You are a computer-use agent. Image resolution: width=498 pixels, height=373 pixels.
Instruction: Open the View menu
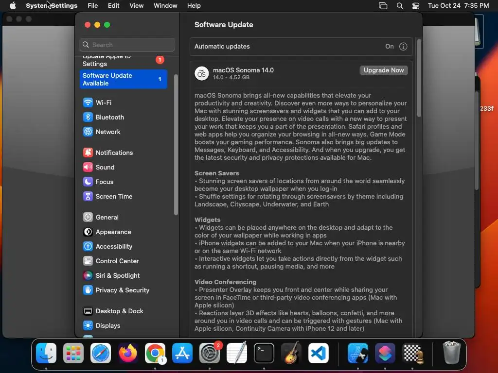tap(137, 6)
